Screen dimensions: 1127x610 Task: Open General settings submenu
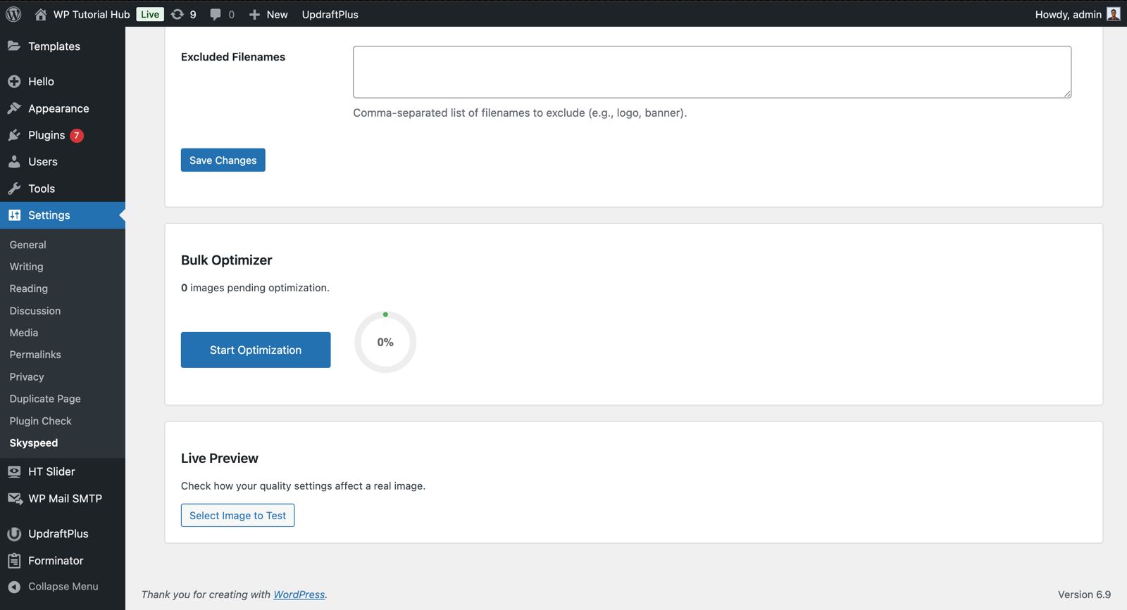[28, 245]
